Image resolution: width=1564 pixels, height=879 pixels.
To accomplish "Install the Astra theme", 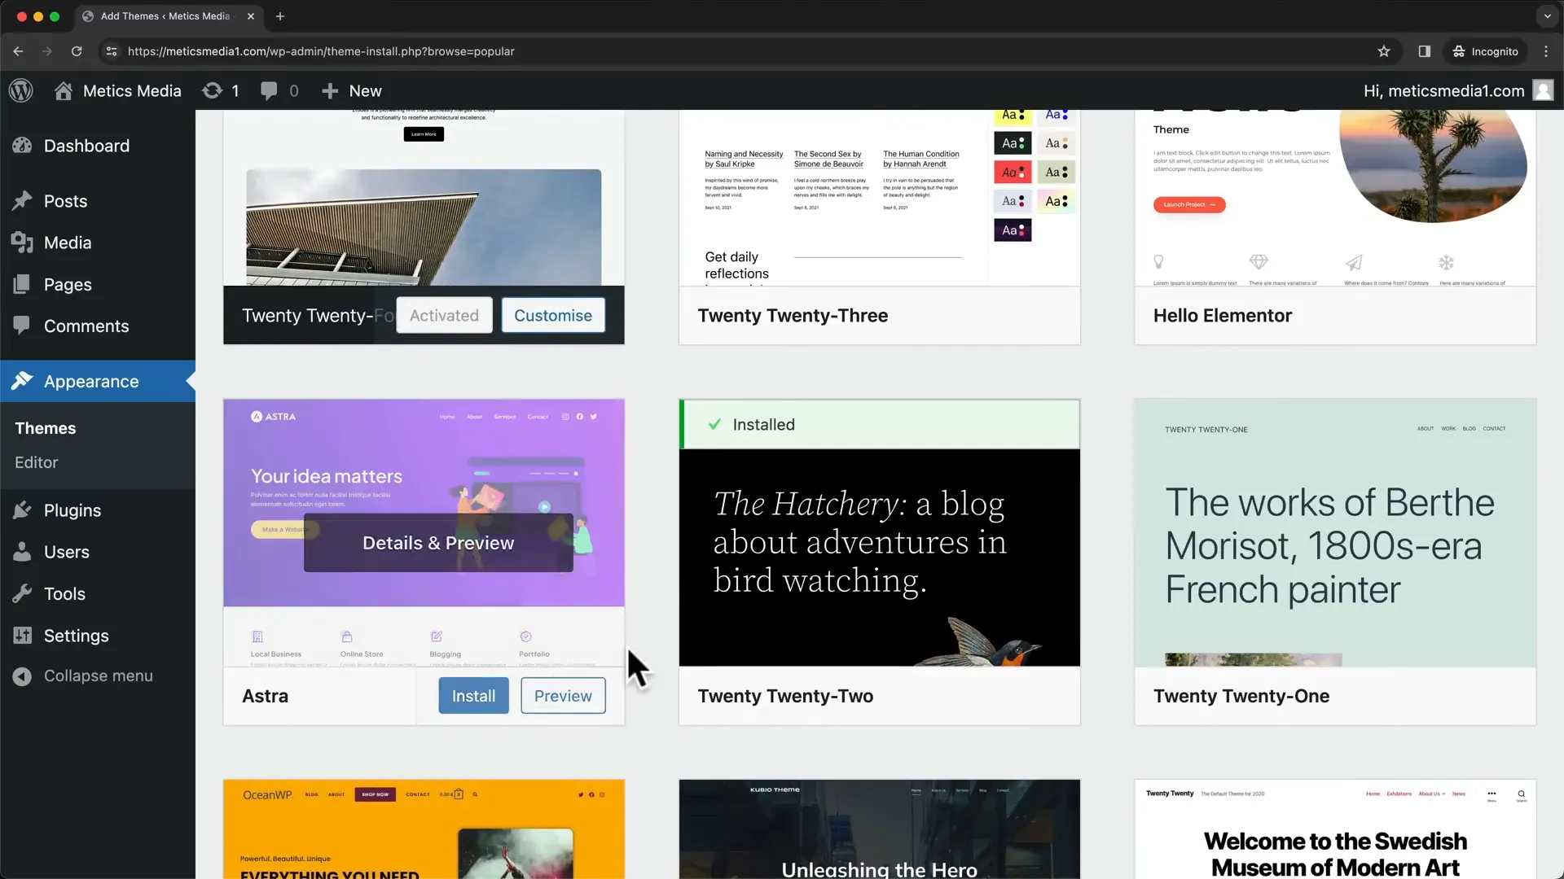I will (473, 696).
